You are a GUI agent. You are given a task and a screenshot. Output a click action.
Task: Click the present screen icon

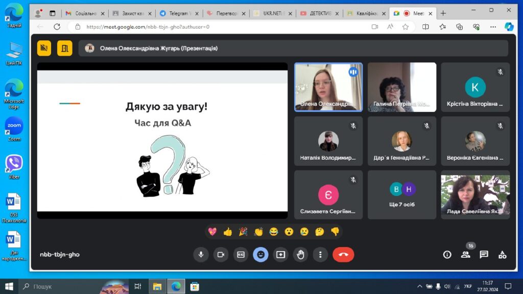280,254
